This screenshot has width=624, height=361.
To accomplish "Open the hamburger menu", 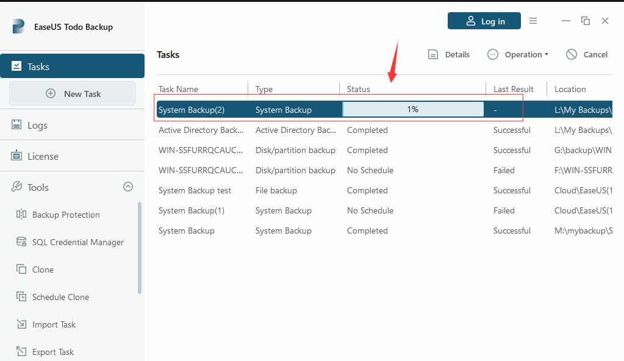I will pos(533,20).
